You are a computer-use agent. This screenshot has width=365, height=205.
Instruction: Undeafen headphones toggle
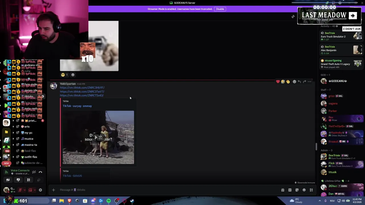pos(30,190)
